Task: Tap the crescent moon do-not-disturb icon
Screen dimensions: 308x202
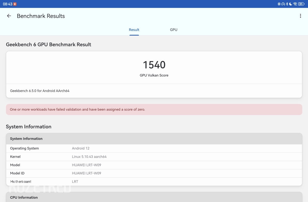Action: coord(291,4)
